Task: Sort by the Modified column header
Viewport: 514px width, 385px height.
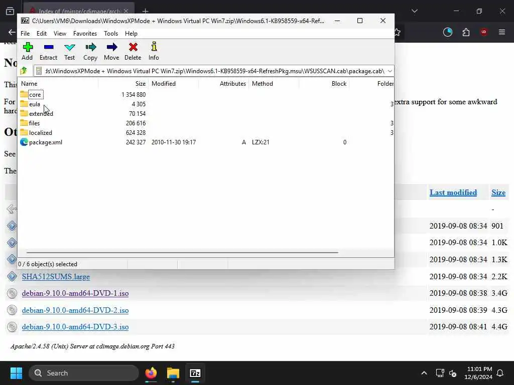Action: point(173,84)
